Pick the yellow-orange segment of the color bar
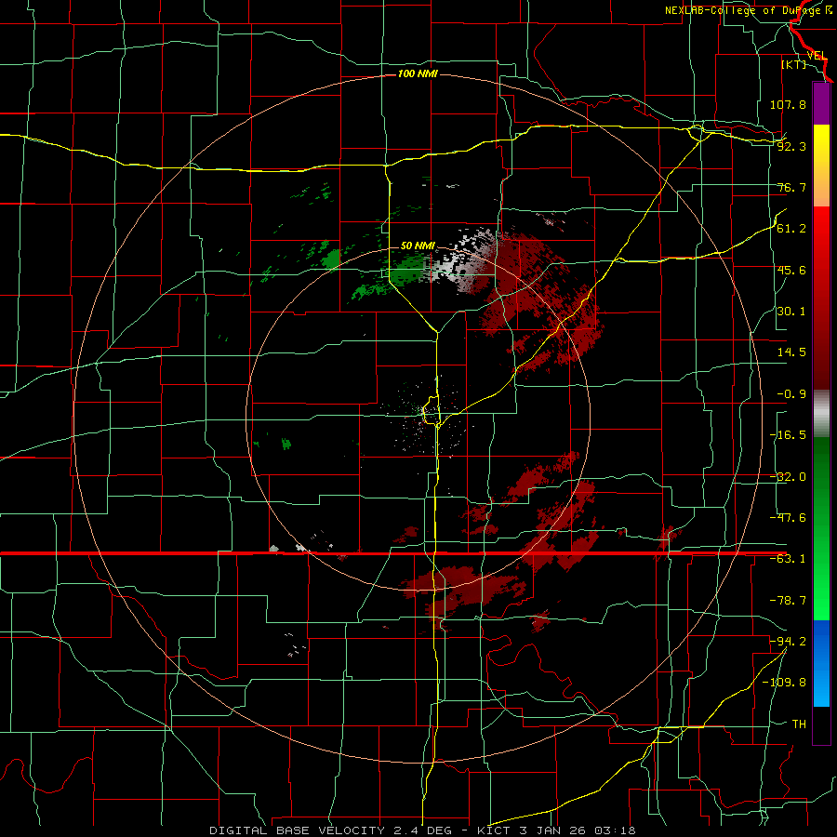 (821, 166)
